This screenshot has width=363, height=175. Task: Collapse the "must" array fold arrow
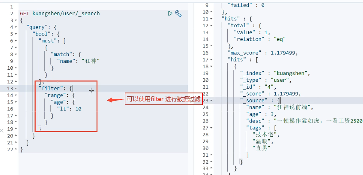16,41
